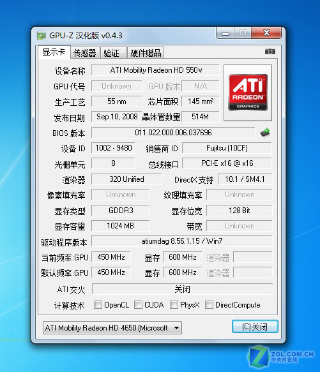The height and width of the screenshot is (372, 320).
Task: Minimize the GPU-Z window
Action: pyautogui.click(x=225, y=33)
